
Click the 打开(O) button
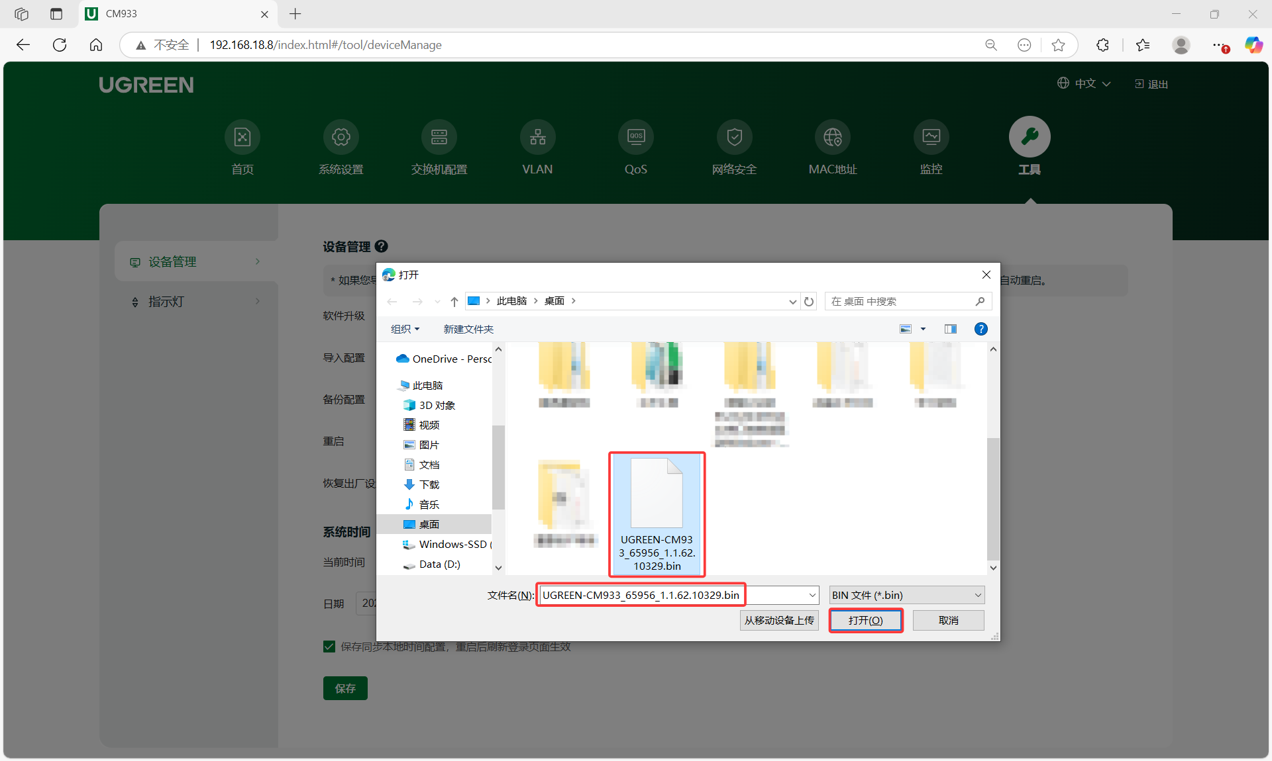[866, 620]
